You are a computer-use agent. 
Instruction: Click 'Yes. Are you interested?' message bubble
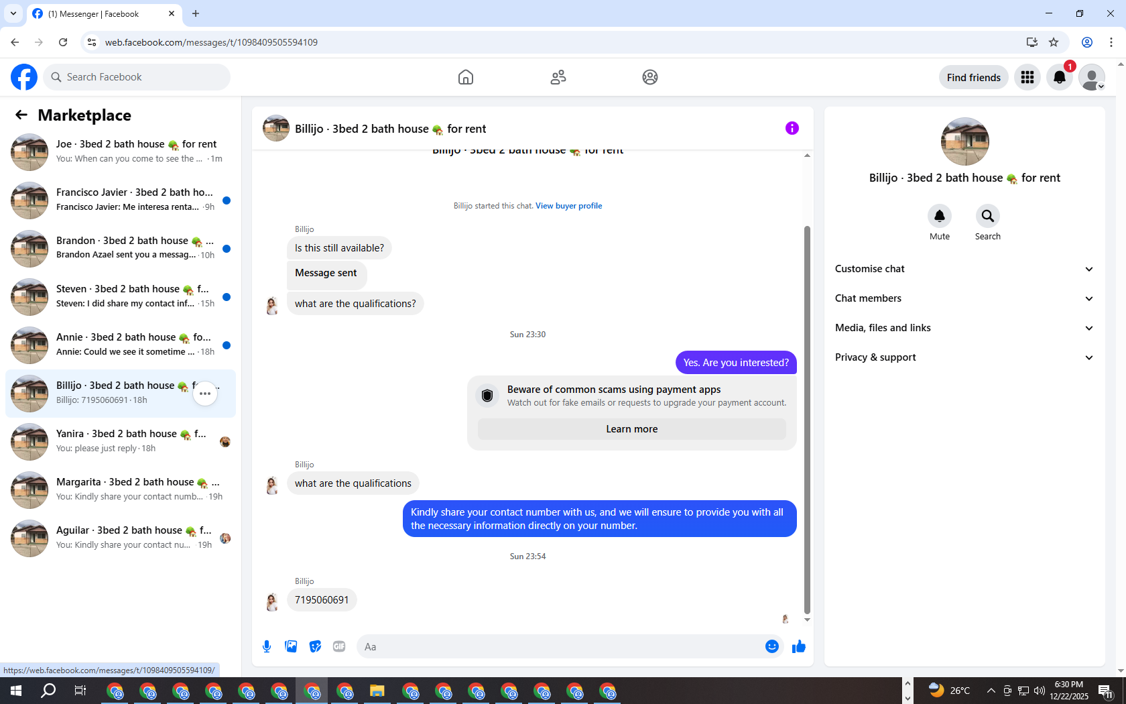736,363
